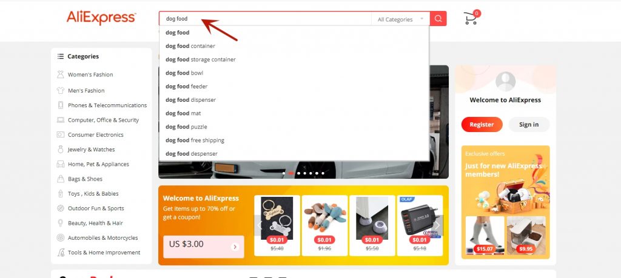Open Home, Pet & Appliances category
The image size is (621, 278).
(x=98, y=164)
